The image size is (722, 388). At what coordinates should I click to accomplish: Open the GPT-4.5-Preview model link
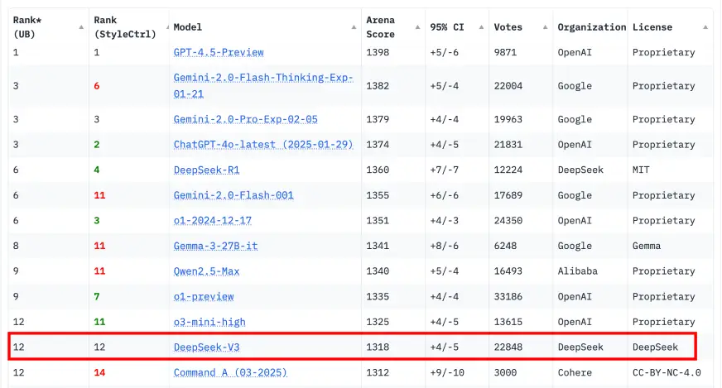tap(219, 52)
